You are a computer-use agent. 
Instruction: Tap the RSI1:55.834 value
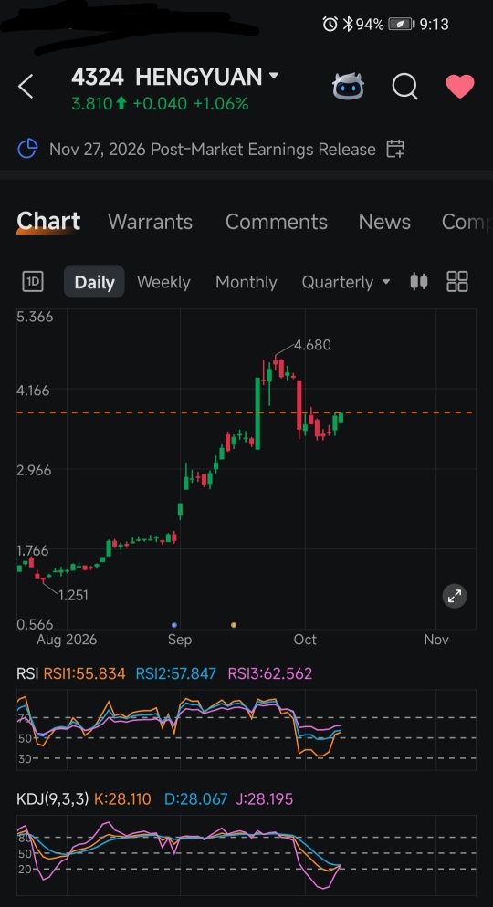pos(85,673)
